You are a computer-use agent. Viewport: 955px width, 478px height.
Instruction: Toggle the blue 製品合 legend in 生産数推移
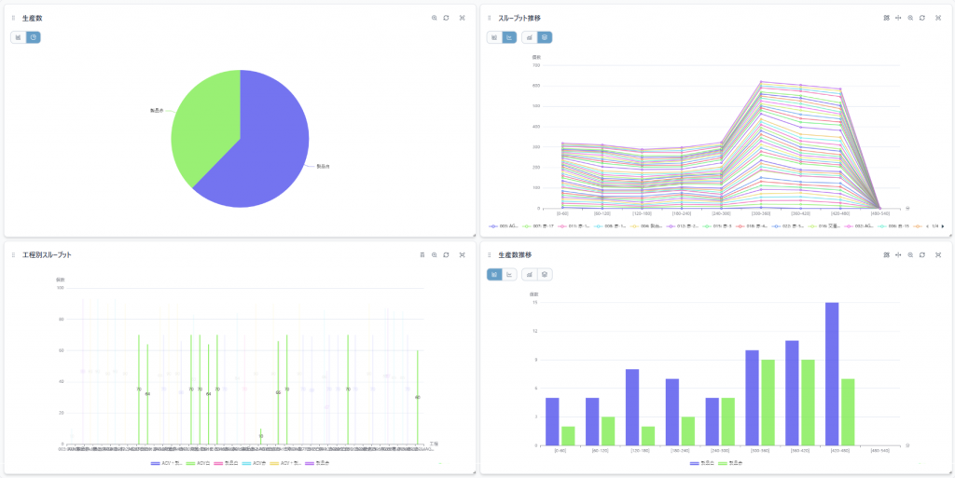pyautogui.click(x=702, y=463)
